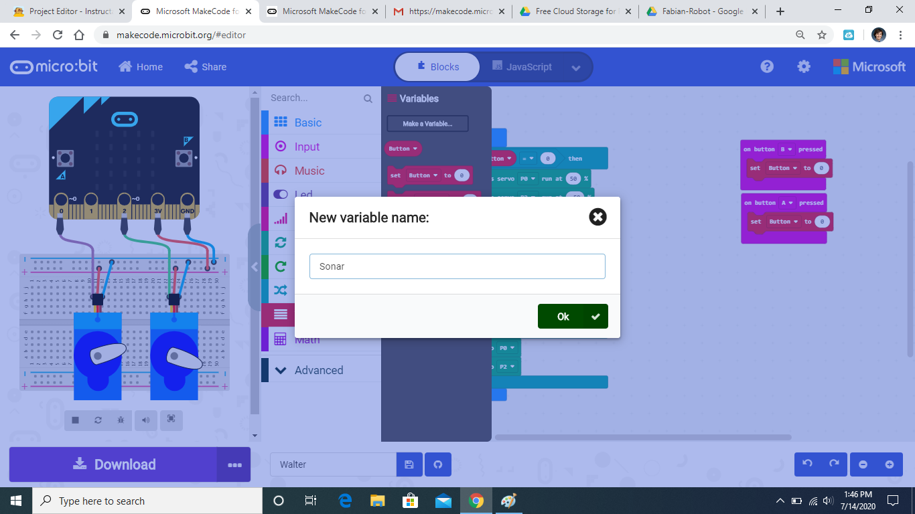Switch to Fabian-Robot Google tab

point(702,11)
